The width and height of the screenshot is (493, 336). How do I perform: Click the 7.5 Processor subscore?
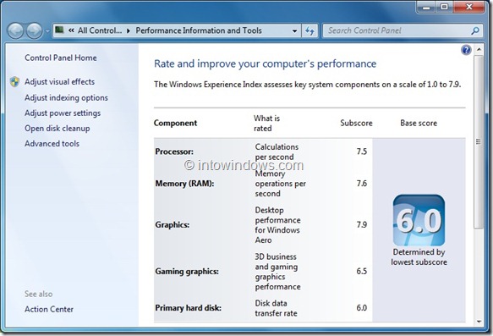click(362, 151)
